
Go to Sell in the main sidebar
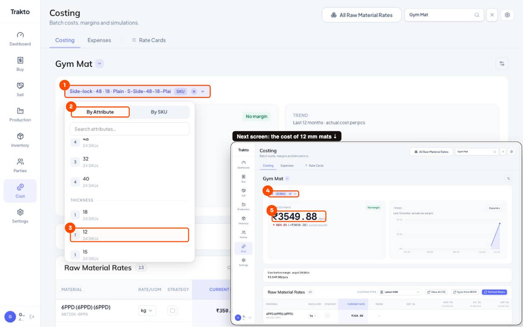pyautogui.click(x=20, y=90)
